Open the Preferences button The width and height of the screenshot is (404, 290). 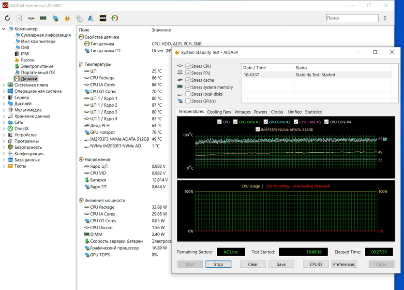[x=344, y=264]
